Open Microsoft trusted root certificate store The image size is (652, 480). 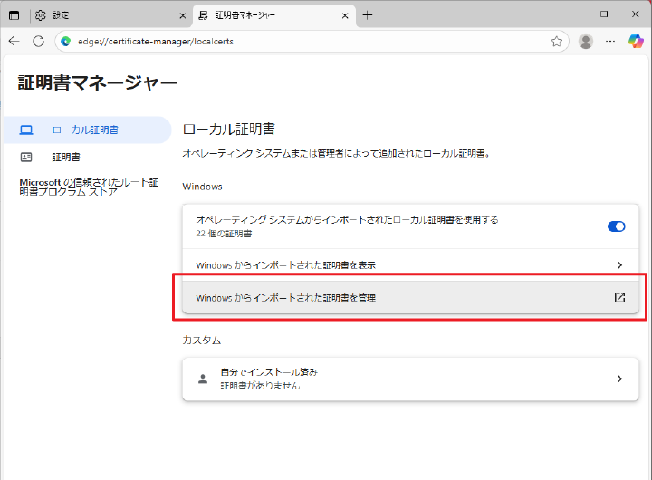point(88,187)
